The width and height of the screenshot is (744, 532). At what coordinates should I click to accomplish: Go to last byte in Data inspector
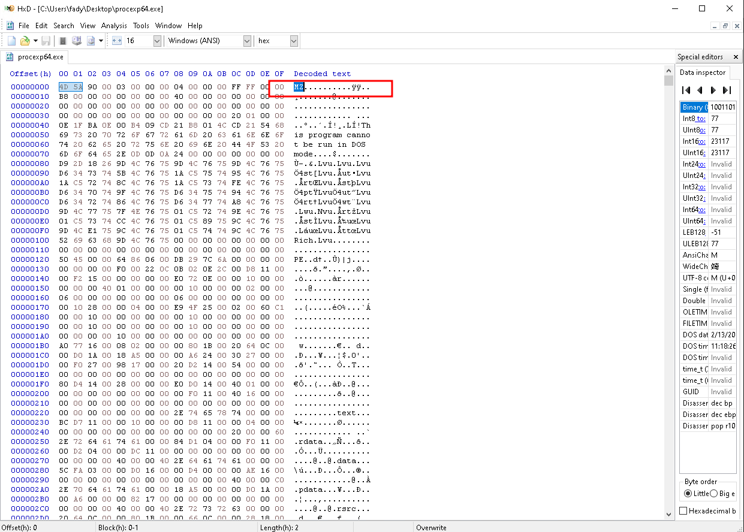point(727,90)
